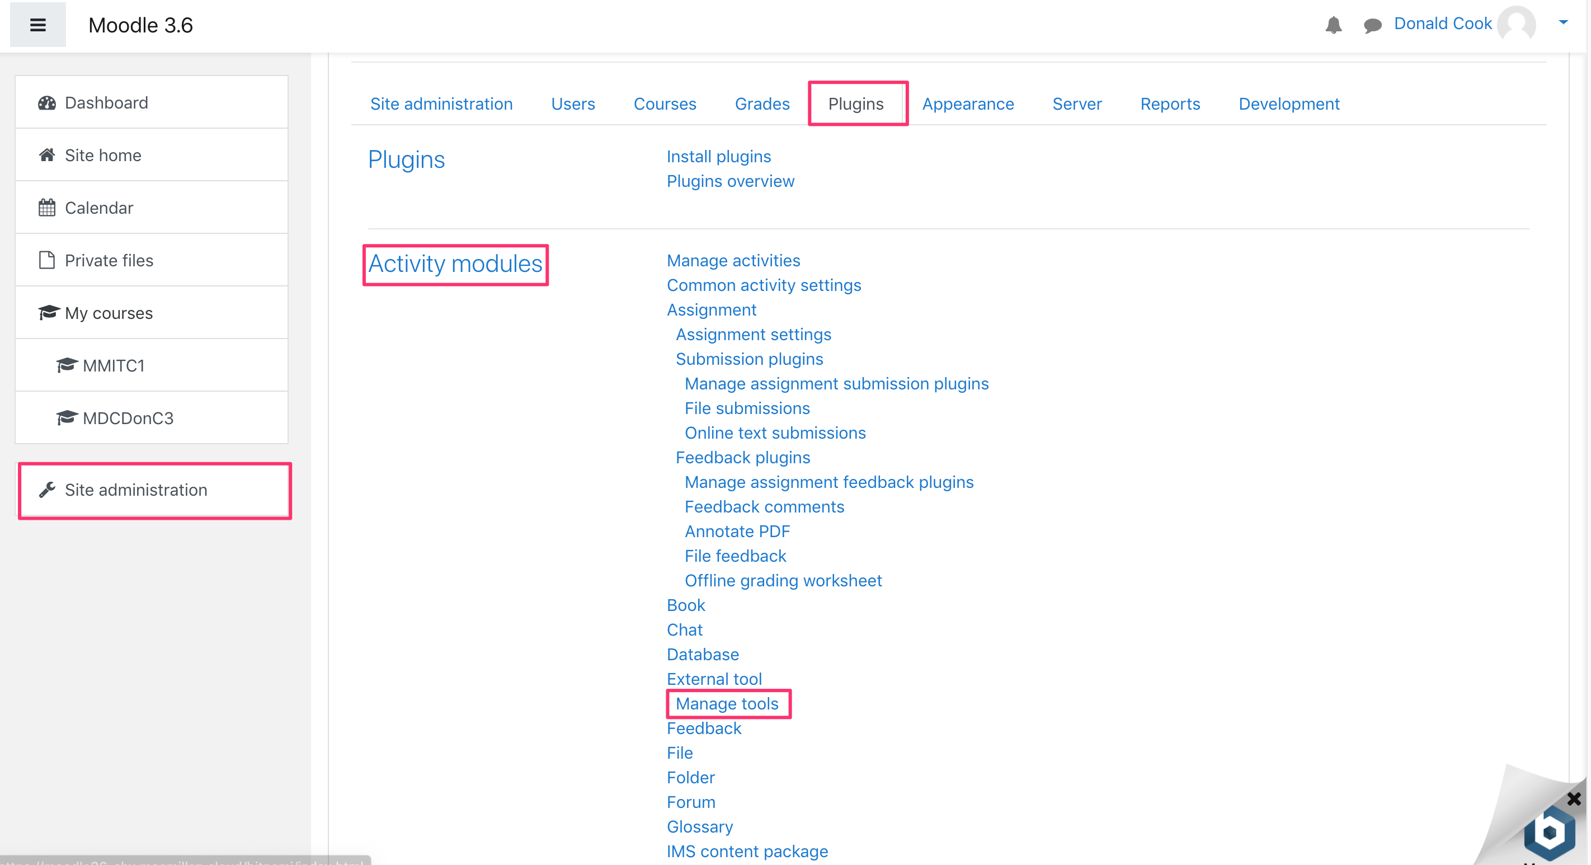Image resolution: width=1591 pixels, height=865 pixels.
Task: Select the Dashboard icon in the sidebar
Action: (x=47, y=102)
